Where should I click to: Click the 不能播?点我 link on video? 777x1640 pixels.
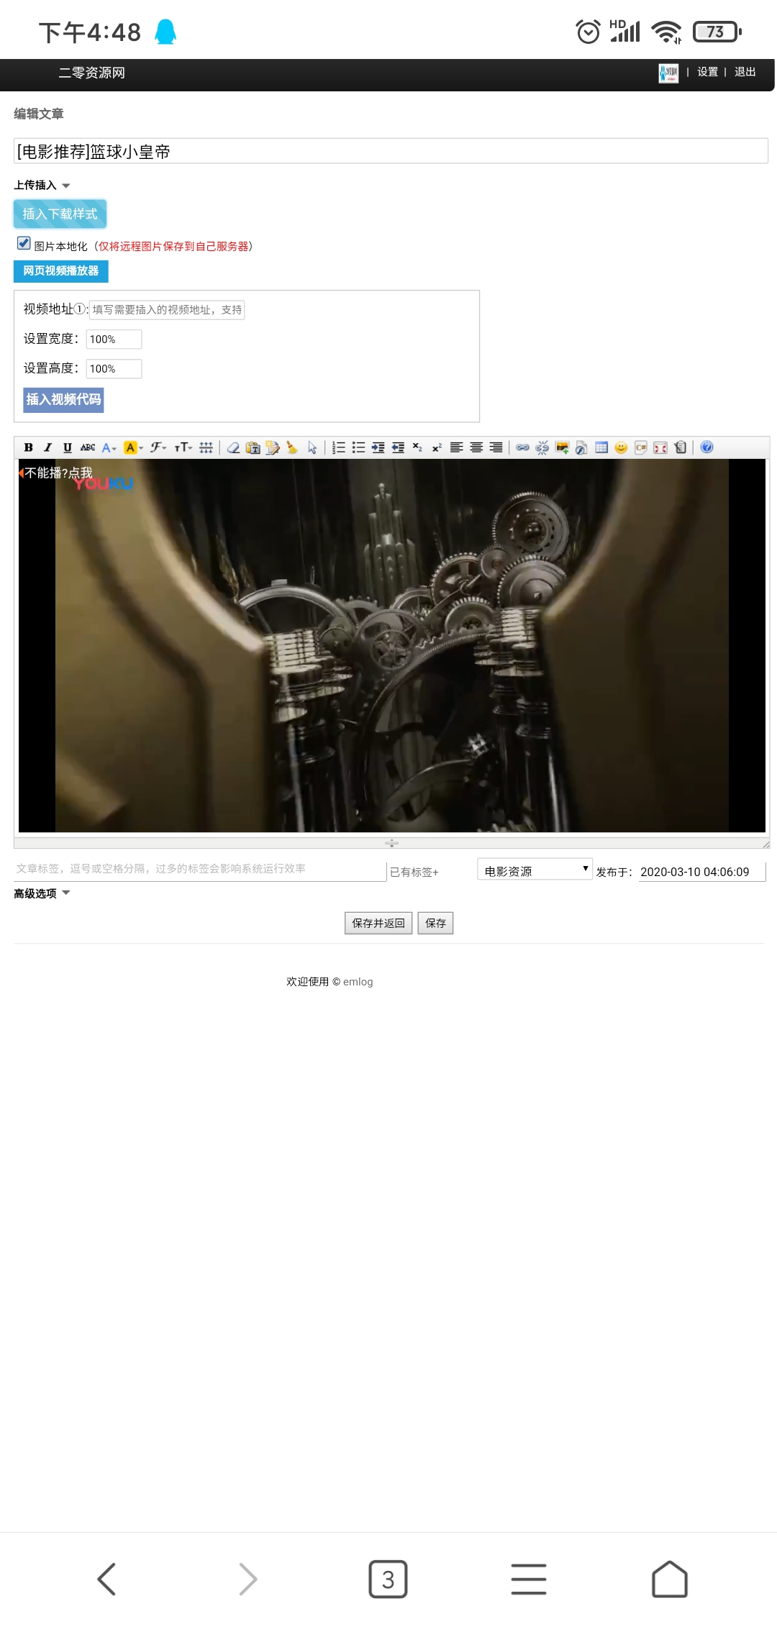58,473
